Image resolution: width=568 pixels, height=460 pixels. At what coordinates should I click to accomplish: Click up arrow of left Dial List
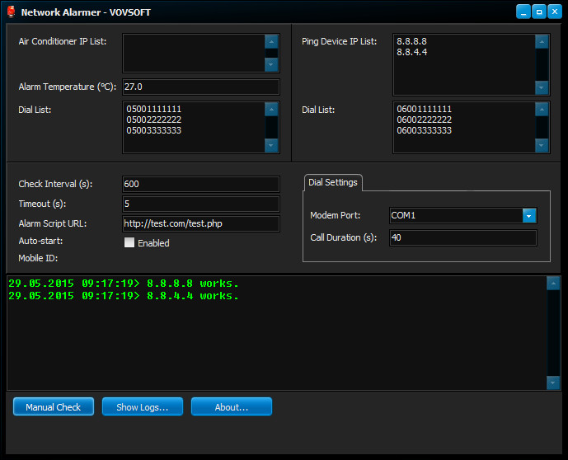point(271,110)
